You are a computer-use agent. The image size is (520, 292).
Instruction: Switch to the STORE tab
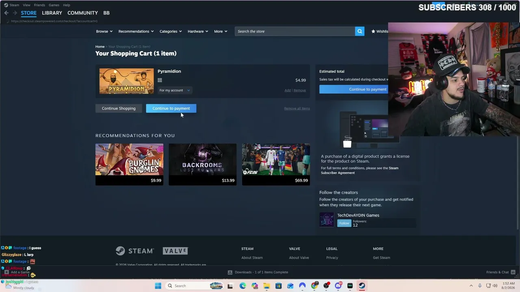coord(28,13)
